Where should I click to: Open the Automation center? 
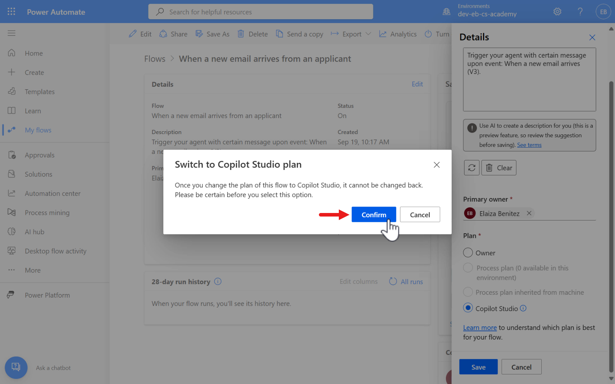pos(12,193)
